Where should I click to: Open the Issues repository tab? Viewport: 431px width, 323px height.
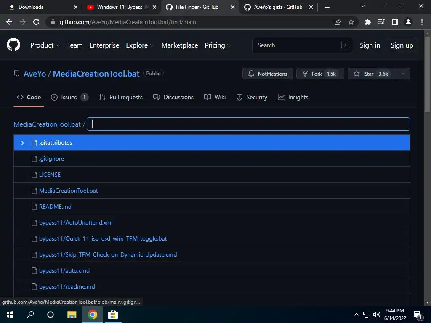click(x=69, y=97)
